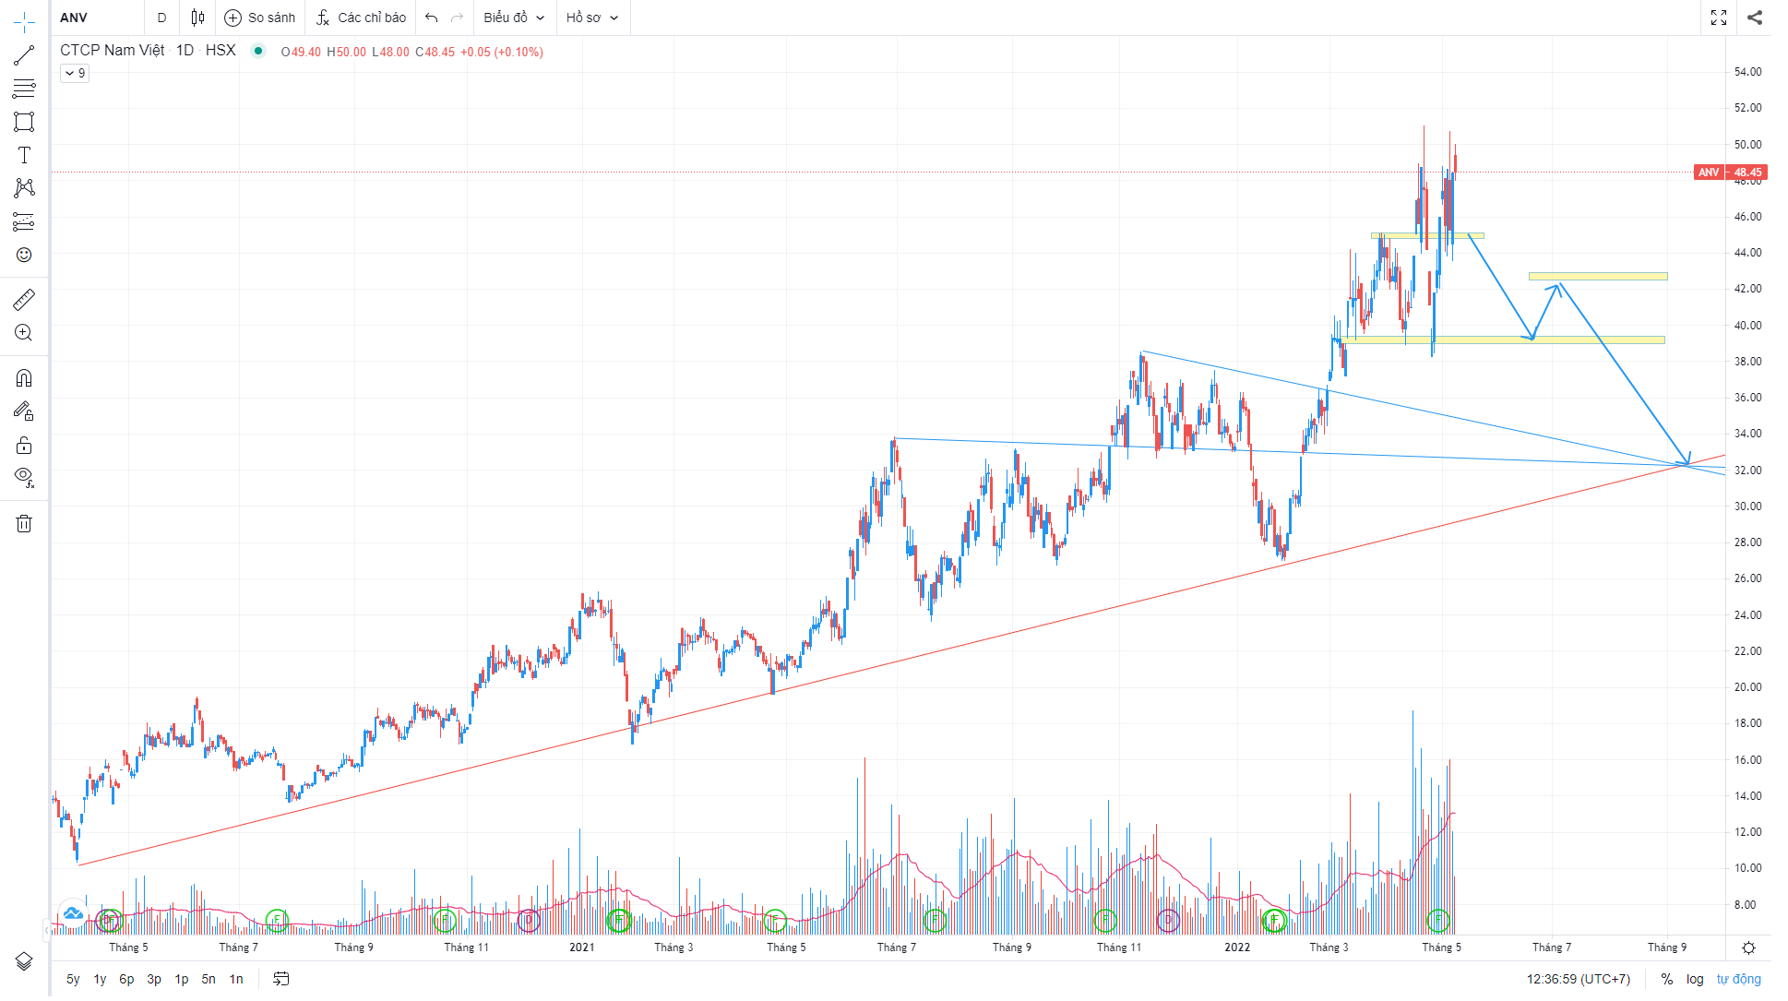Expand the Biểu đồ dropdown

pos(514,18)
